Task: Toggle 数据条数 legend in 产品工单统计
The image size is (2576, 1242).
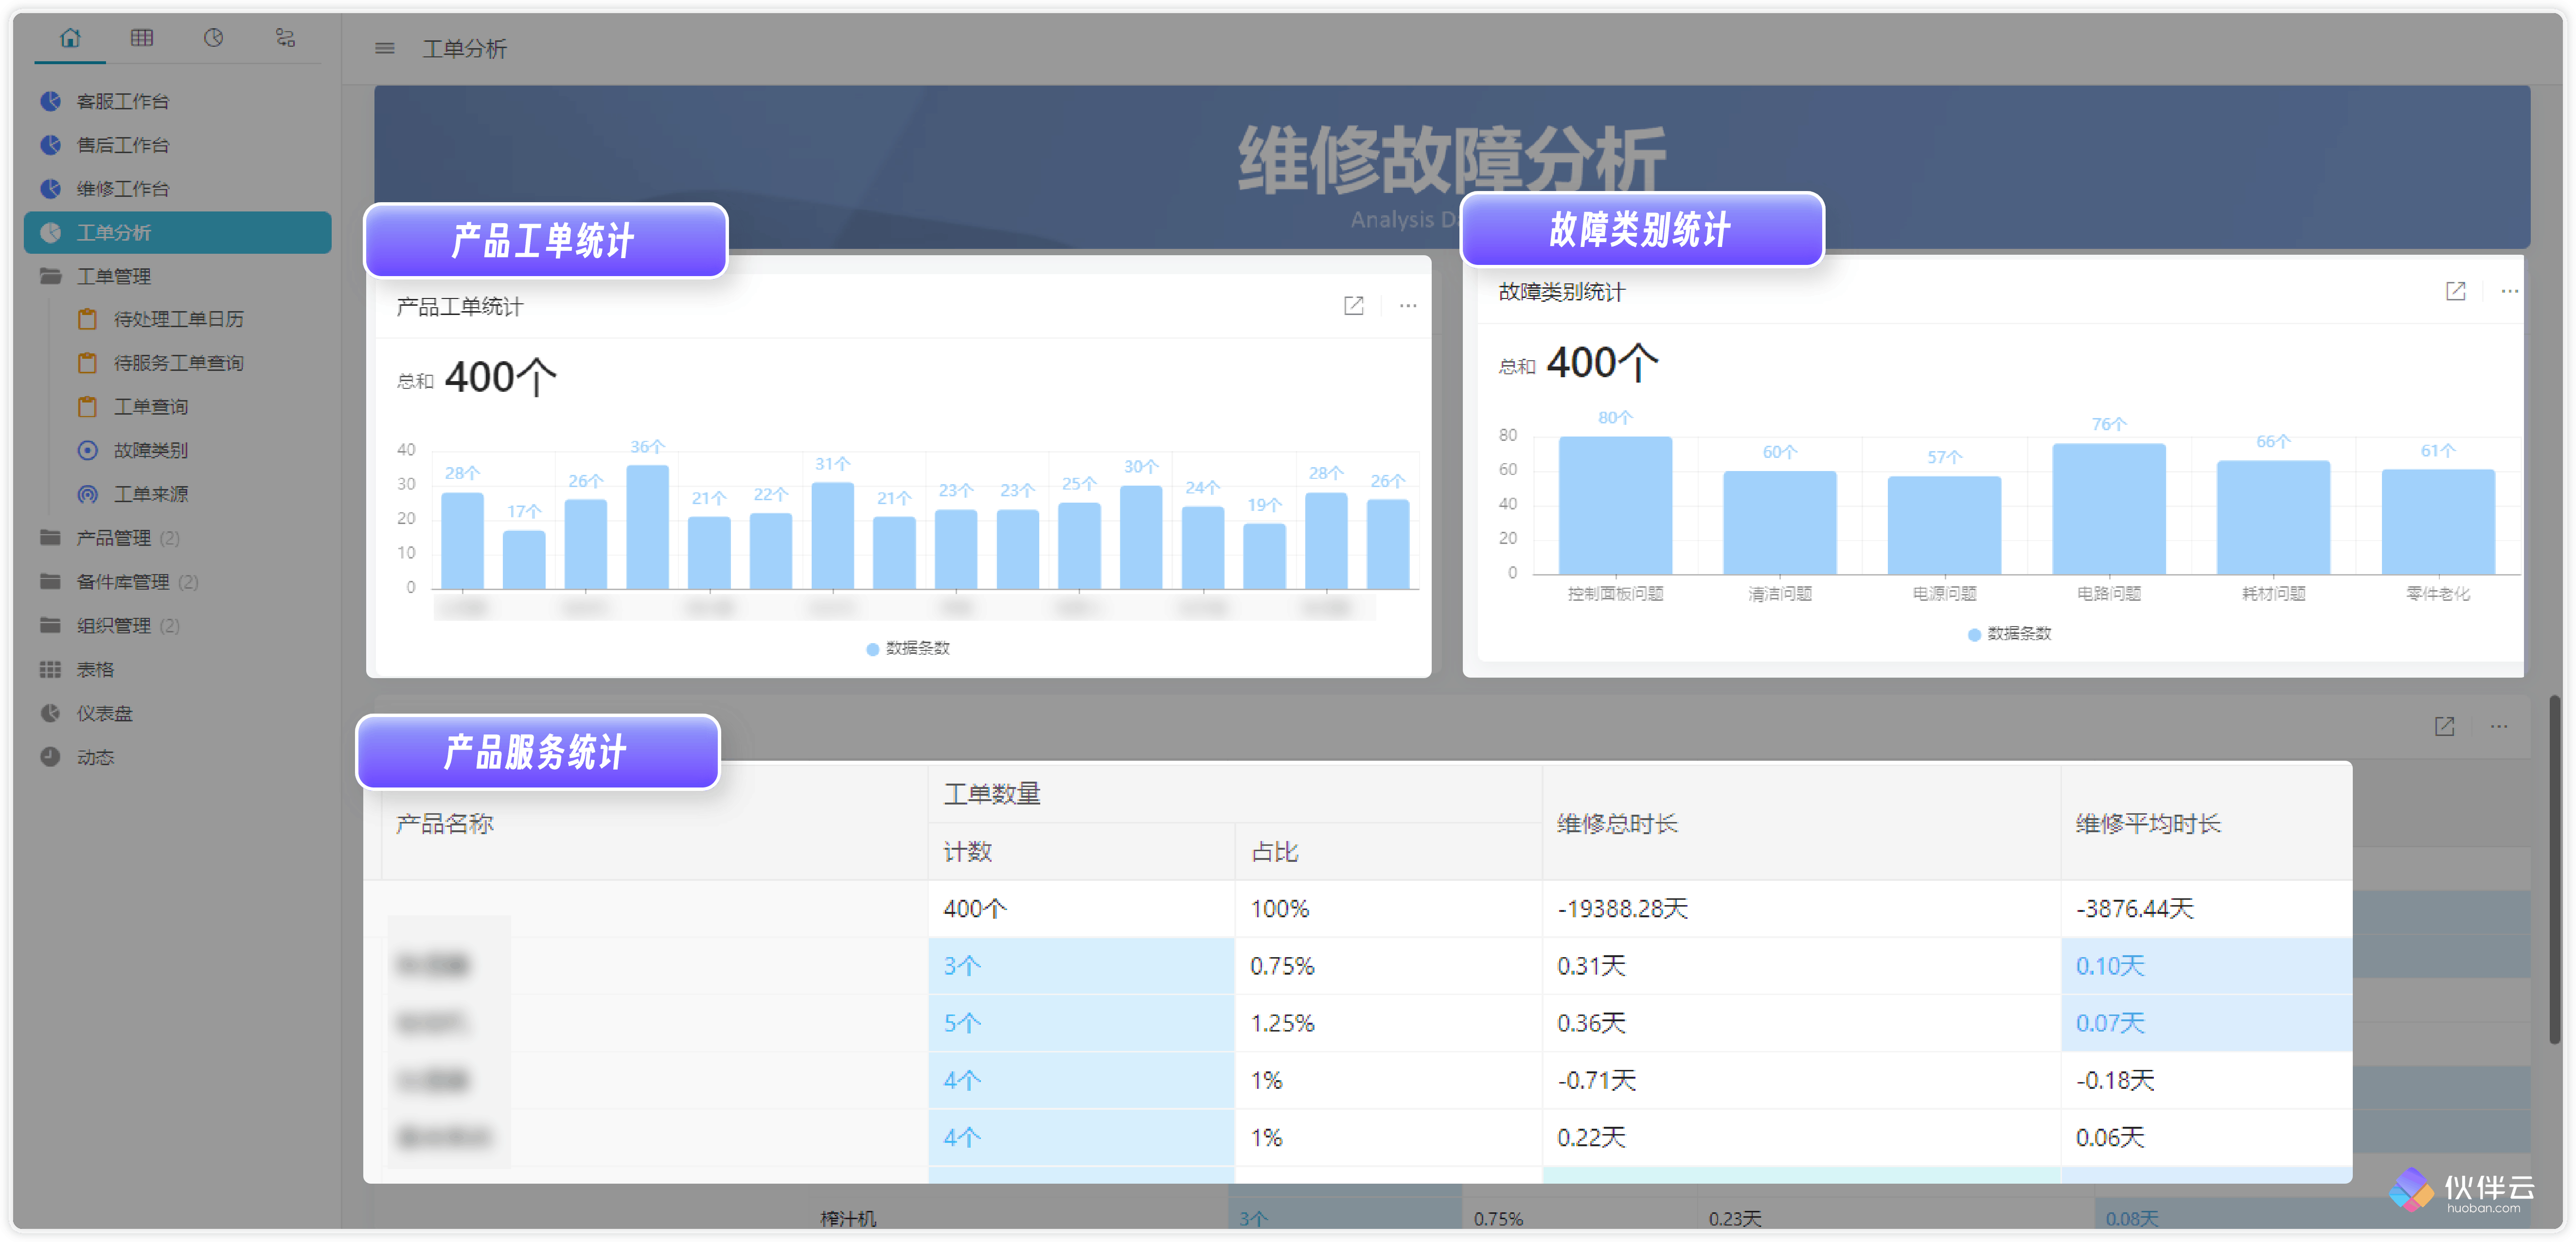Action: (908, 648)
